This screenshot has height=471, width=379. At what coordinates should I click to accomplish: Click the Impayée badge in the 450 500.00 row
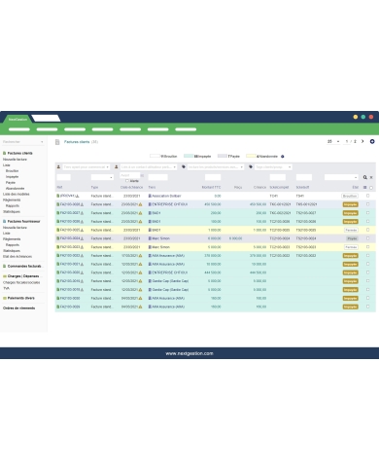tap(351, 204)
